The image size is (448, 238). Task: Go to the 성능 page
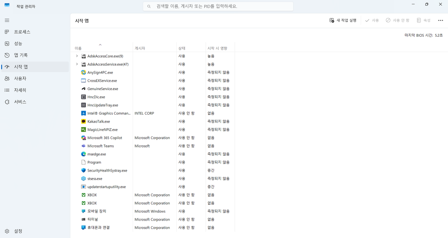pos(35,43)
